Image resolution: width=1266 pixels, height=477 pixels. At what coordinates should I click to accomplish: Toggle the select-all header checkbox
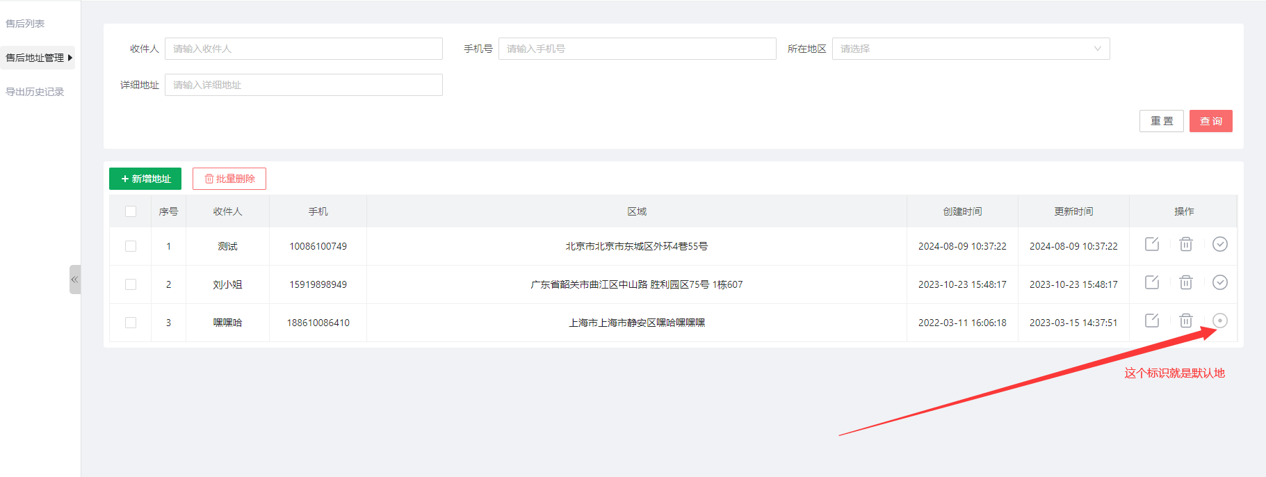(x=131, y=211)
